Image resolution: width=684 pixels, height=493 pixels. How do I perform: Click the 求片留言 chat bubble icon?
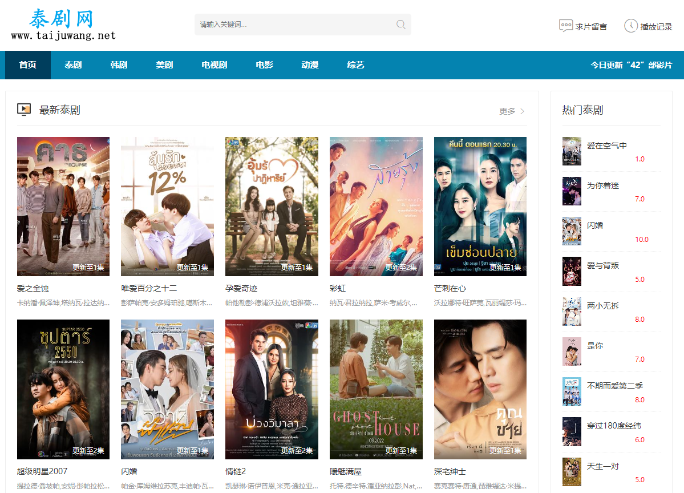(x=565, y=26)
